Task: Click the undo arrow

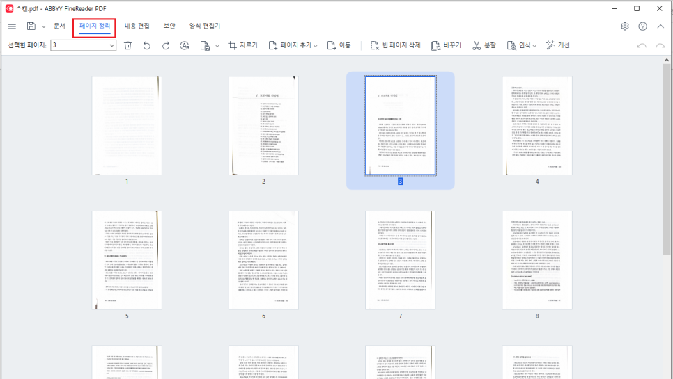Action: [x=642, y=45]
